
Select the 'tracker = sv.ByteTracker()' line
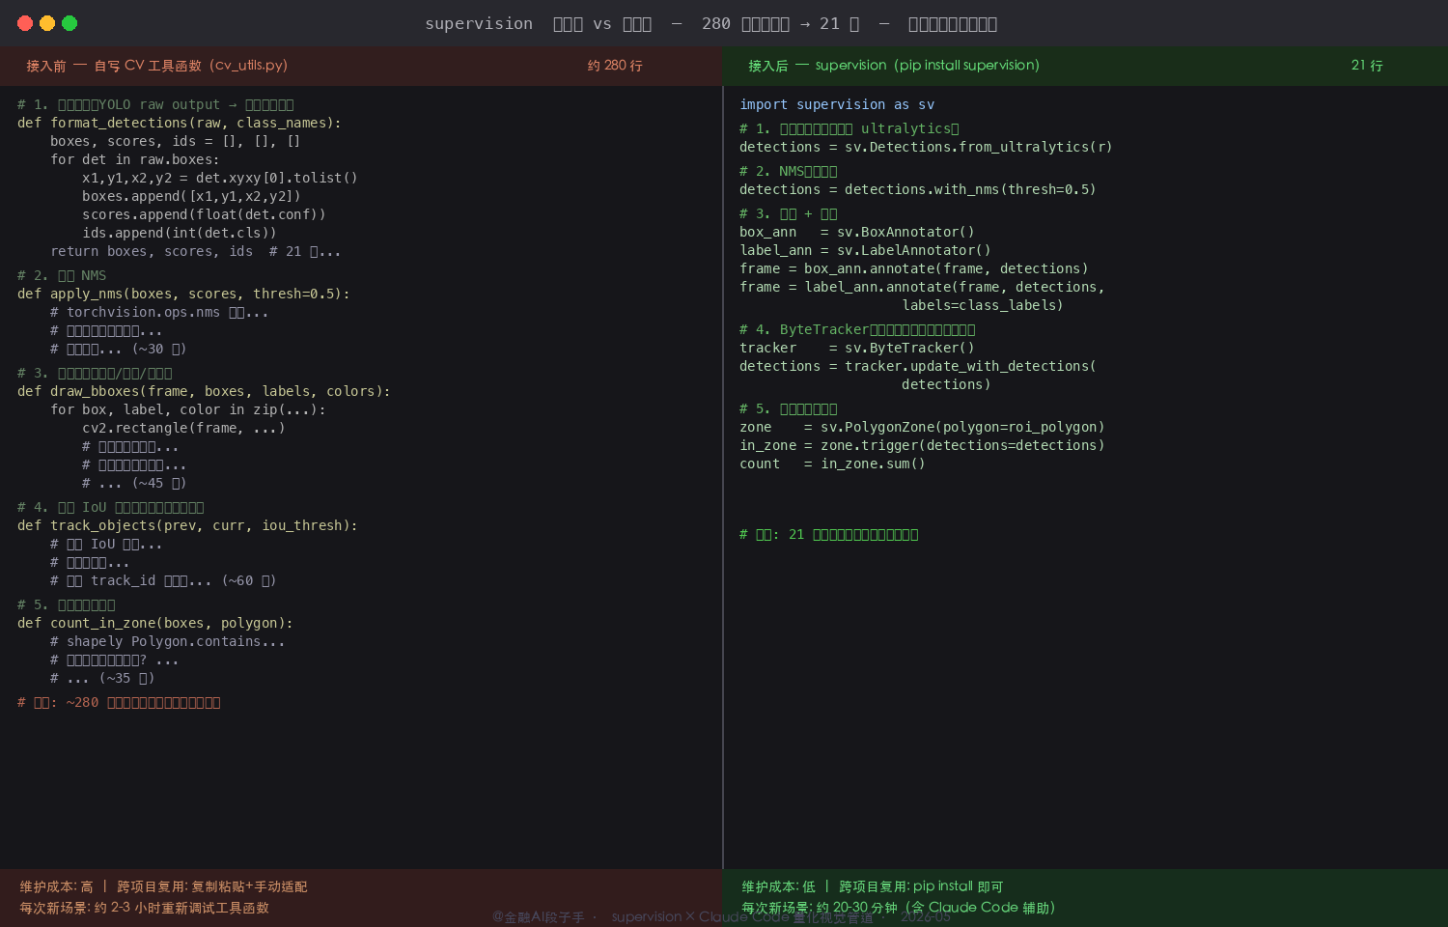857,348
